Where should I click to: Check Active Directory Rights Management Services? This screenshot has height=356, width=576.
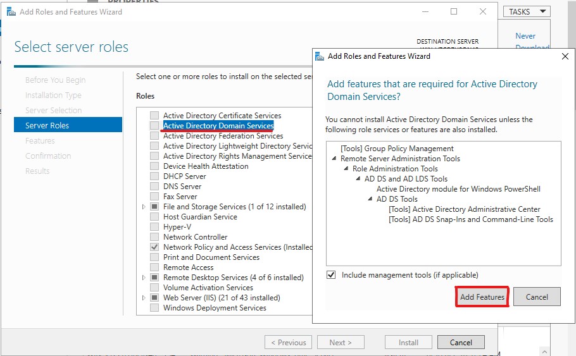(x=154, y=156)
